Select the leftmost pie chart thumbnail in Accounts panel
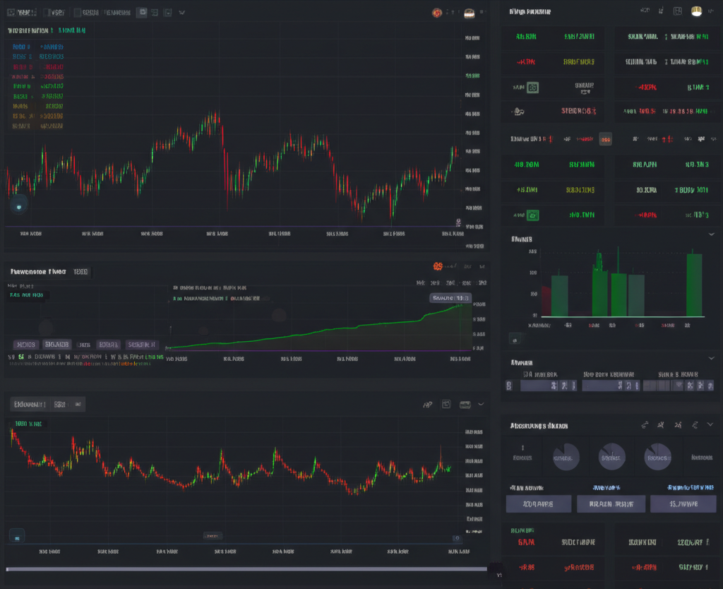Screen dimensions: 723x589 566,456
